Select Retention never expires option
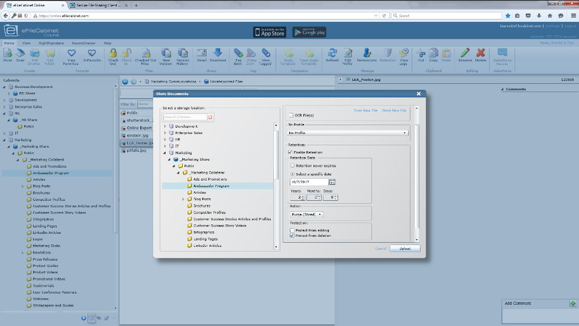The height and width of the screenshot is (326, 579). (292, 166)
